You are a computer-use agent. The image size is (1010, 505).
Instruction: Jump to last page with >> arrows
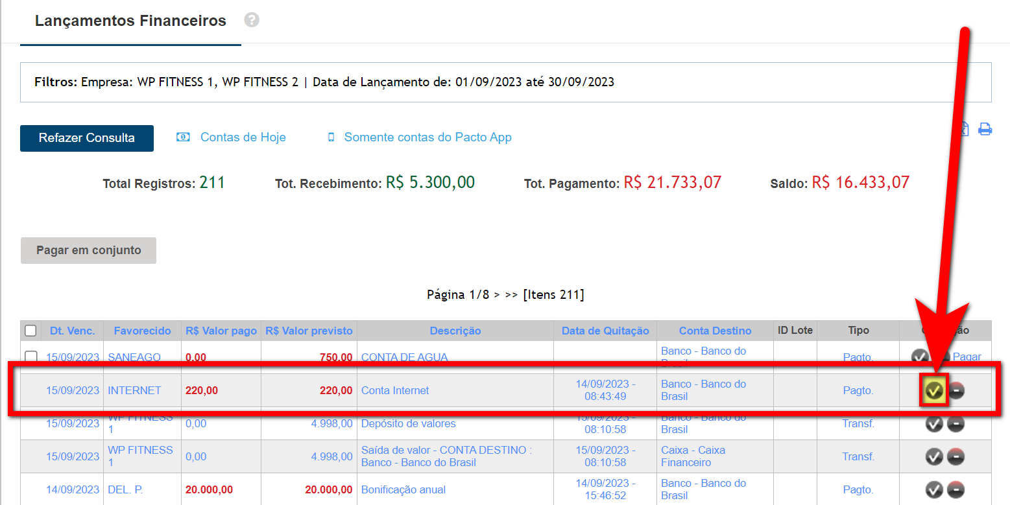[x=511, y=295]
